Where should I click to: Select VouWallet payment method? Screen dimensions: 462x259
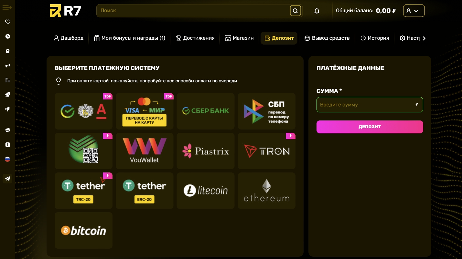(x=145, y=151)
